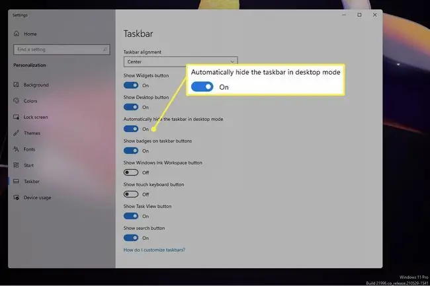Maximize the Settings window
This screenshot has width=430, height=286.
359,15
